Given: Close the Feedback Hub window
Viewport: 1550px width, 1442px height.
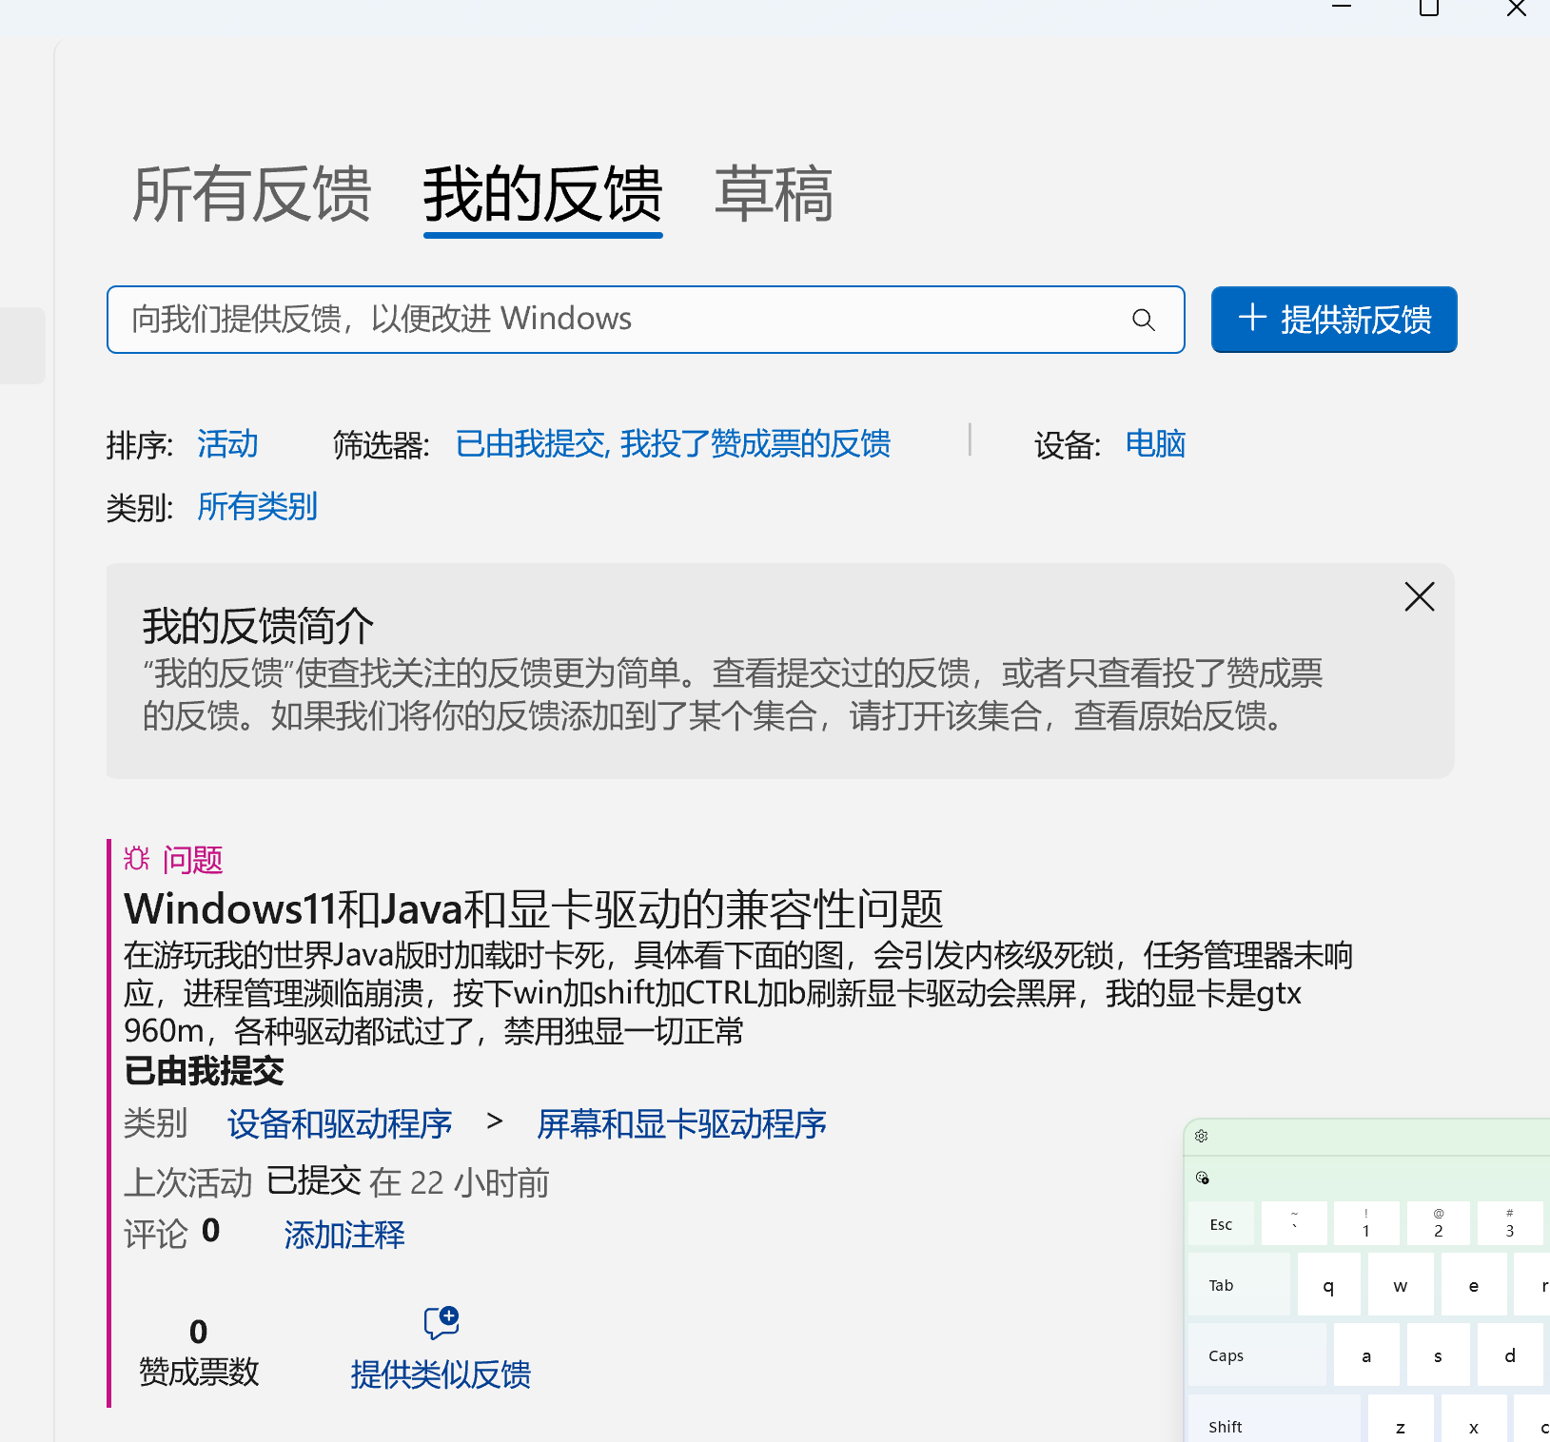Looking at the screenshot, I should (x=1517, y=9).
